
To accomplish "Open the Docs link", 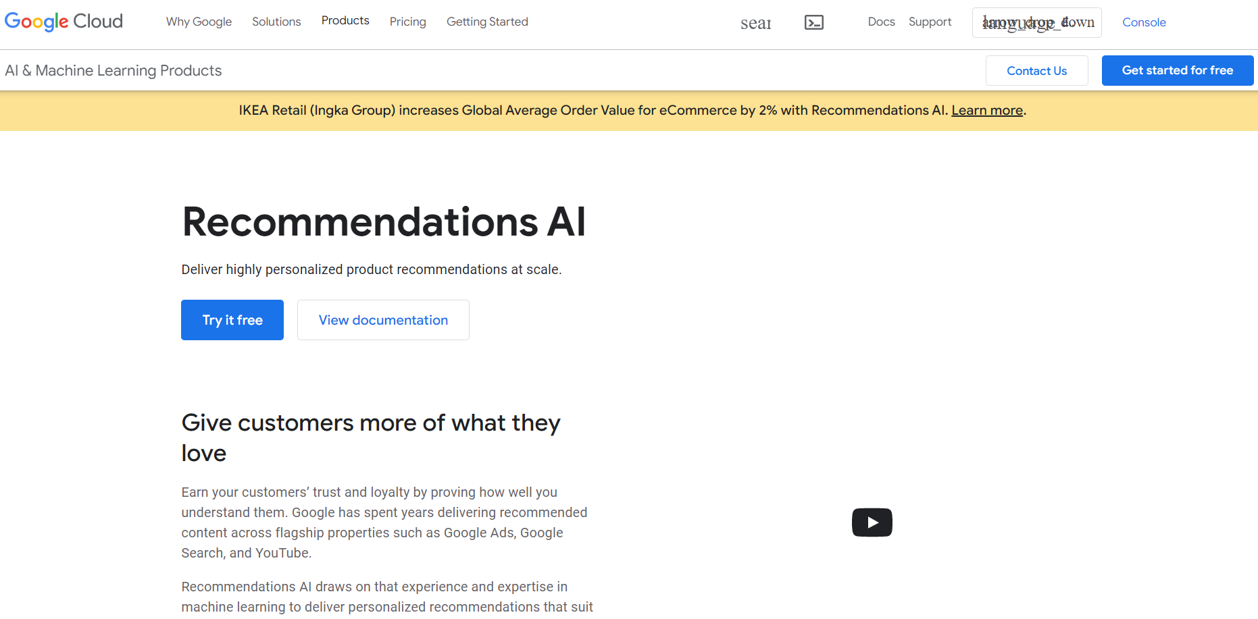I will point(881,22).
